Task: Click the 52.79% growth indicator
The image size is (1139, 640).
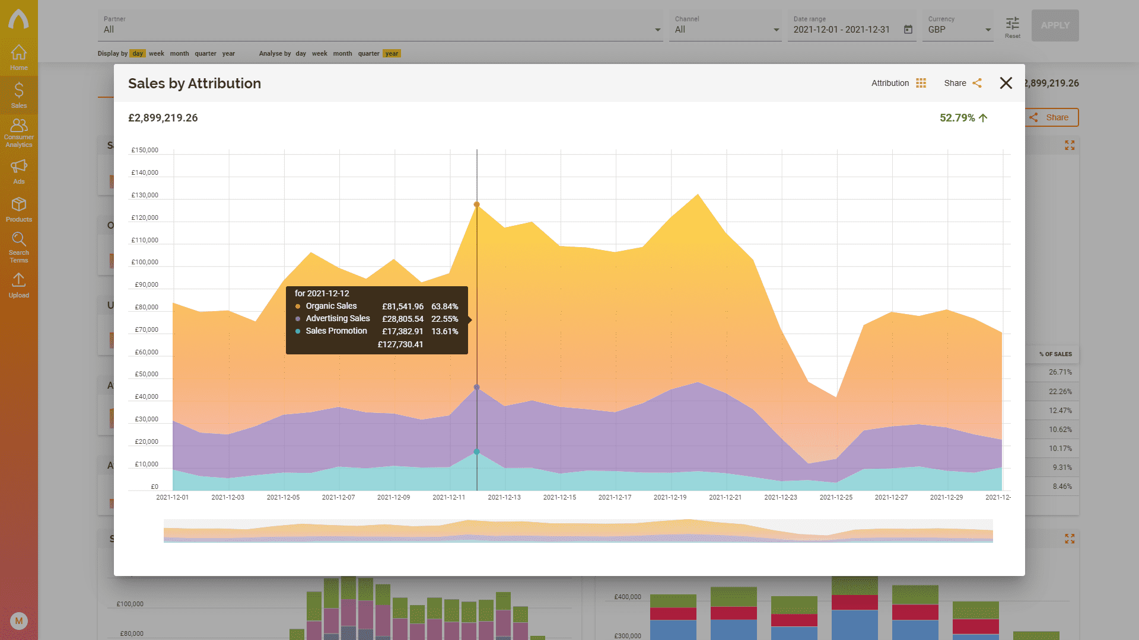Action: pos(963,118)
